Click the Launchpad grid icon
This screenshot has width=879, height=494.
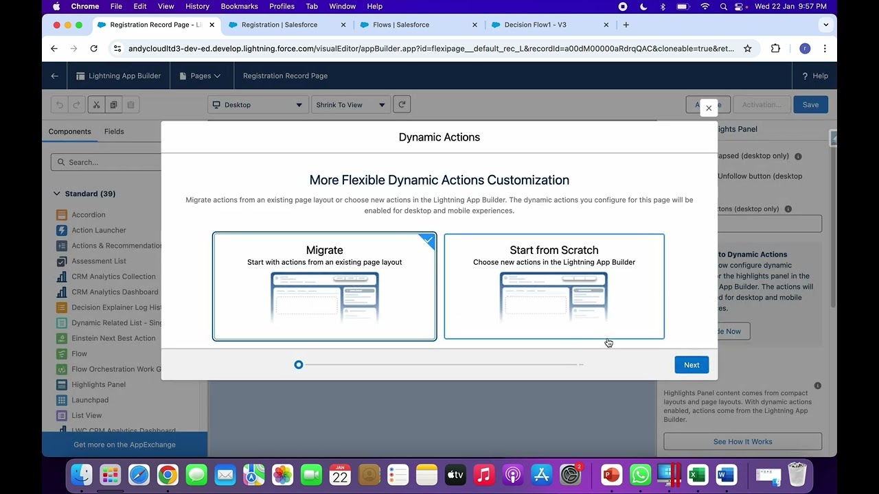tap(61, 400)
